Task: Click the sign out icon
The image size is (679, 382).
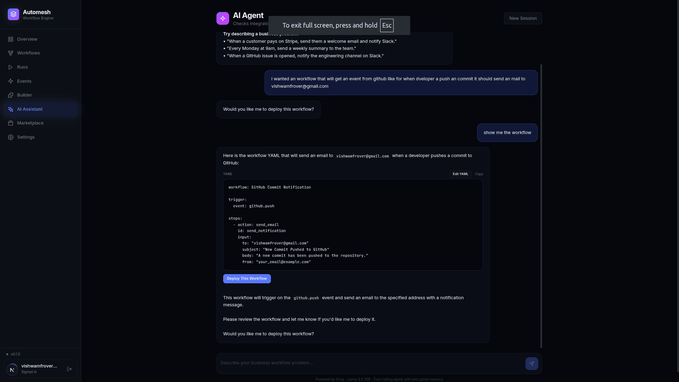Action: (x=69, y=369)
